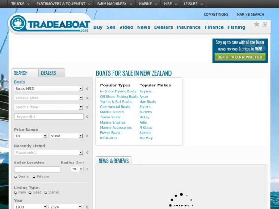Viewport: 279px width, 209px height.
Task: Switch to the Dealers tab
Action: pyautogui.click(x=52, y=73)
